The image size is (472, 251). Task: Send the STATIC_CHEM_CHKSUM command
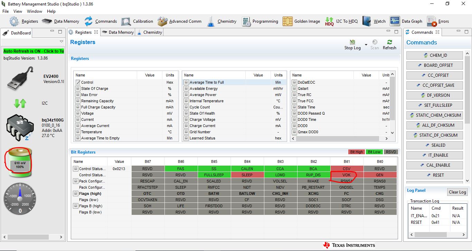point(435,115)
